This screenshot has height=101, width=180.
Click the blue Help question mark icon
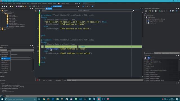pyautogui.click(x=93, y=6)
